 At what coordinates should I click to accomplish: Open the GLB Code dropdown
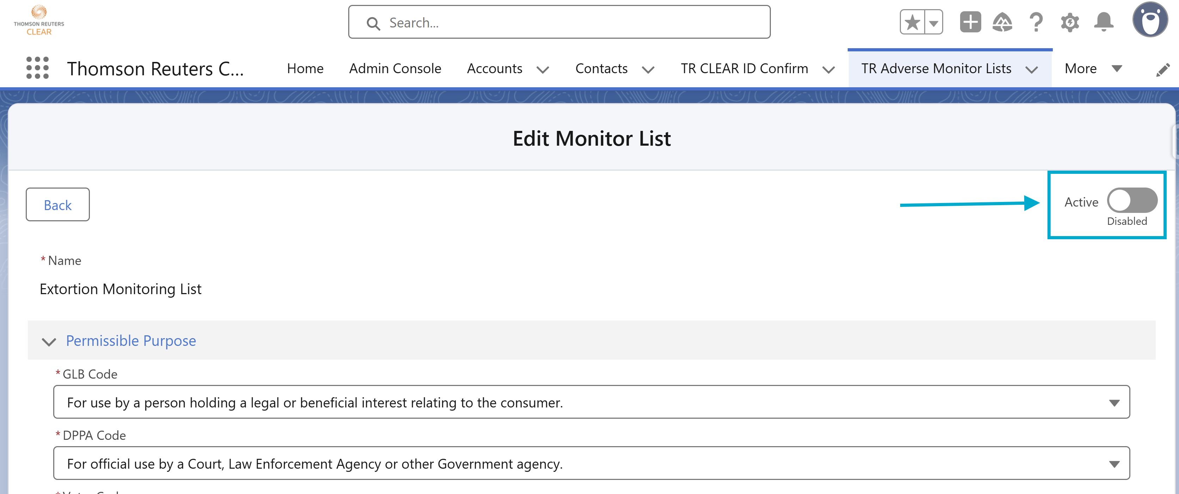click(x=591, y=402)
